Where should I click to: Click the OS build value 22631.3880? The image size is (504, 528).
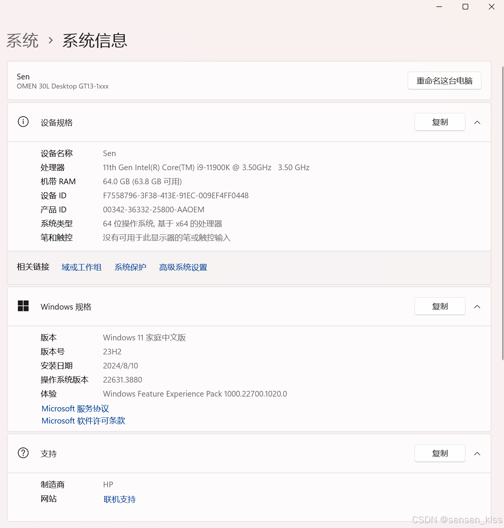pyautogui.click(x=122, y=380)
